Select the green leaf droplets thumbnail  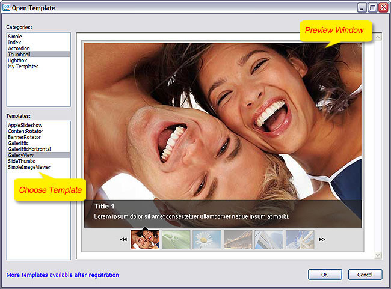tap(176, 239)
